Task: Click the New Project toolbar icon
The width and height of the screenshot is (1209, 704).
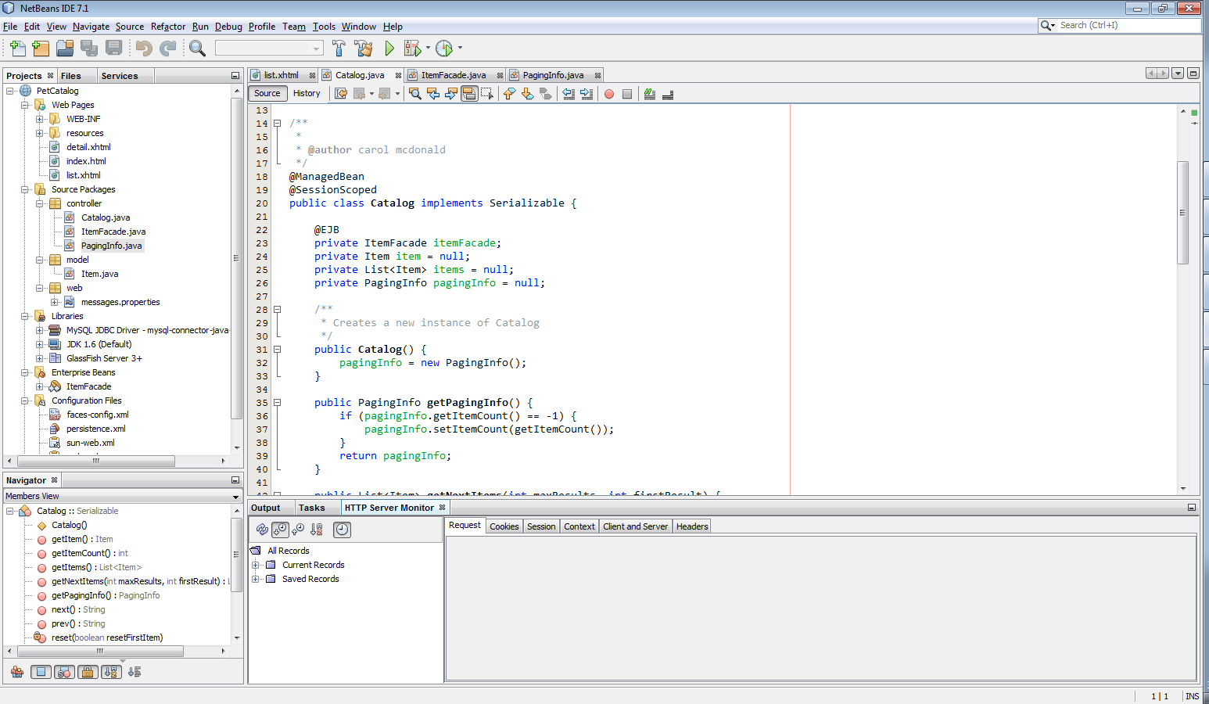Action: point(41,48)
